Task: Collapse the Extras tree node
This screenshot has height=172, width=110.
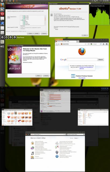Action: tap(21, 20)
